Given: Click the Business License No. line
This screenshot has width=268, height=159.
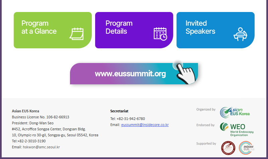Looking at the screenshot, I should tap(41, 117).
